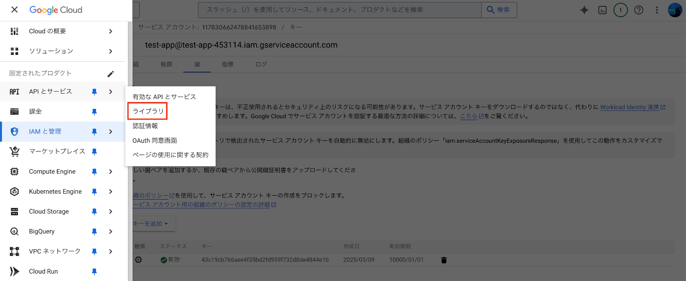The width and height of the screenshot is (686, 281).
Task: Open the こちら documentation link
Action: click(472, 116)
